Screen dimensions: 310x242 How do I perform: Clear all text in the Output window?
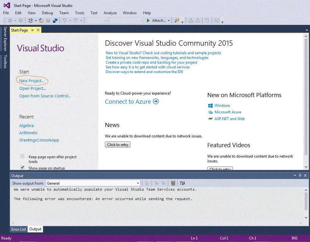[173, 183]
